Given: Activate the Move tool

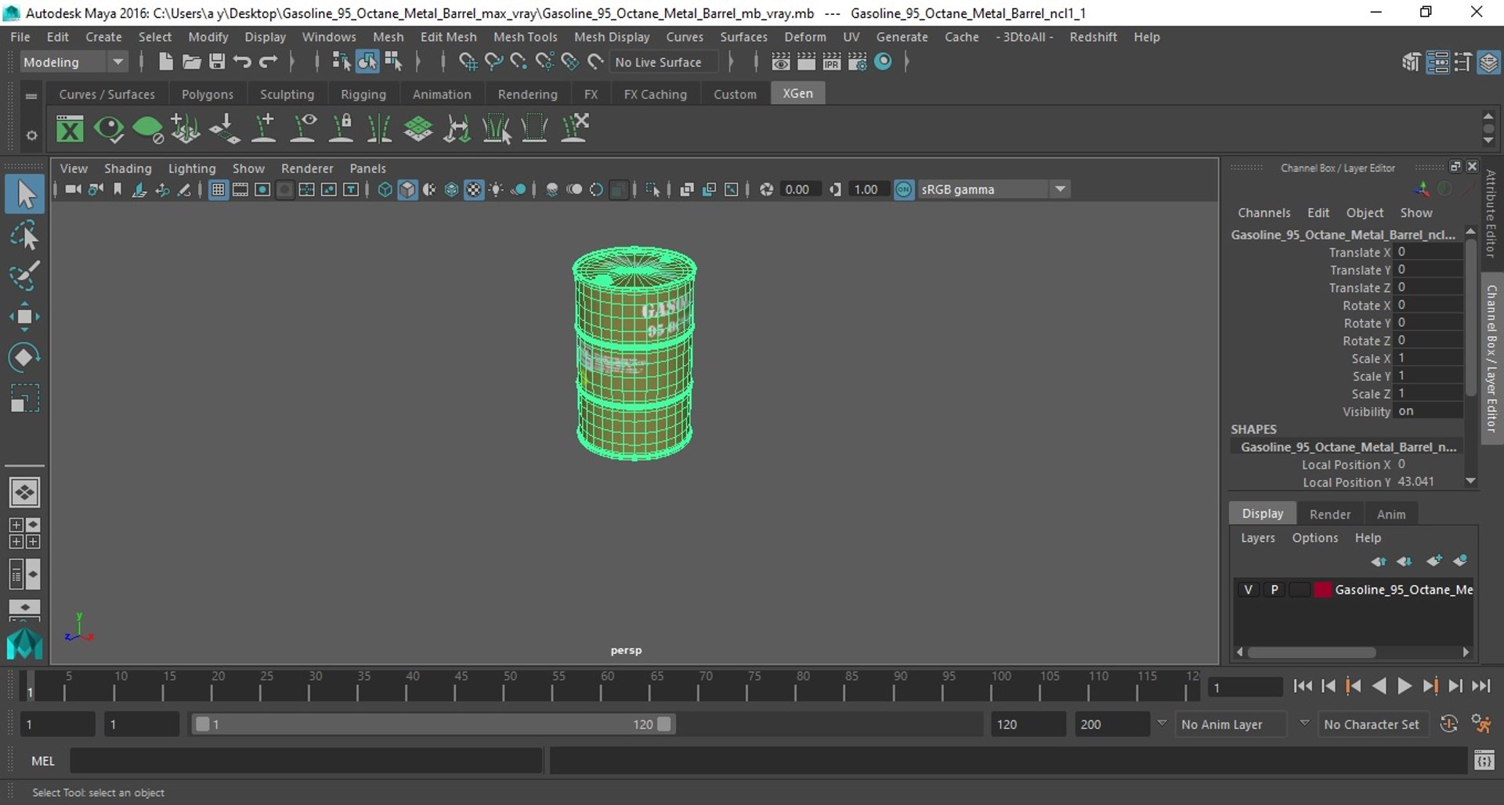Looking at the screenshot, I should pyautogui.click(x=24, y=316).
